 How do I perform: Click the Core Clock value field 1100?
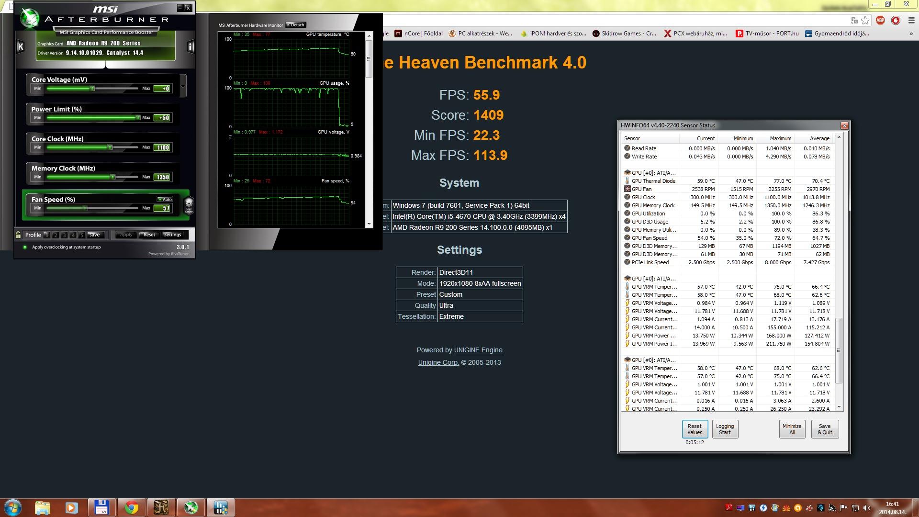click(162, 147)
